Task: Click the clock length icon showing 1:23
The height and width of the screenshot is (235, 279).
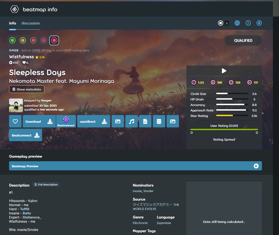Action: pos(194,82)
